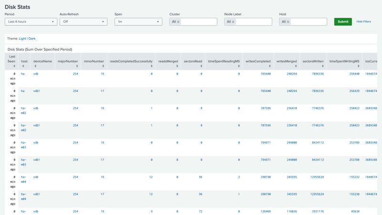Click timeSpentWritingMS value 253788
This screenshot has height=215, width=382.
[354, 160]
